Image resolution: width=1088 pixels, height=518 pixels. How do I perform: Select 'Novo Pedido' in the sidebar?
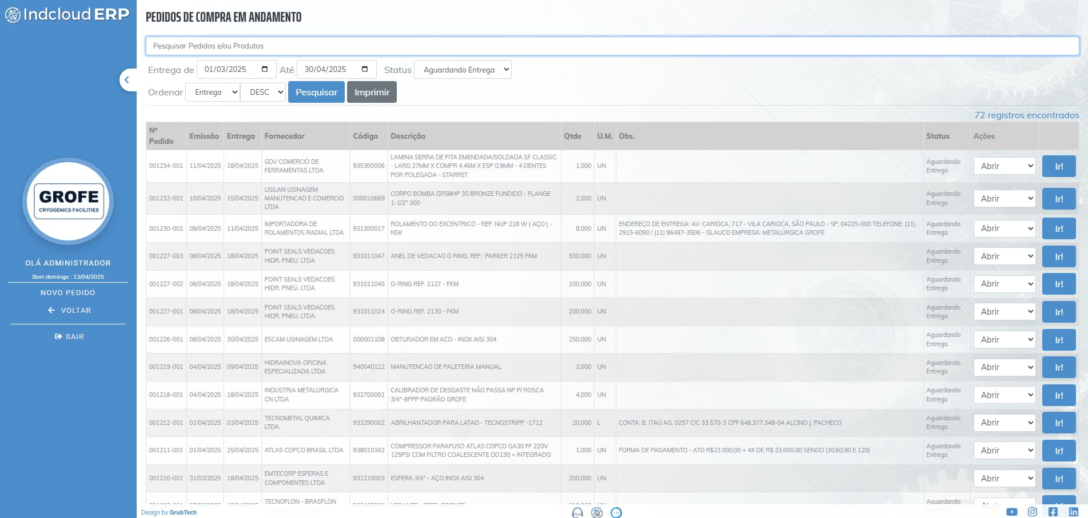68,292
